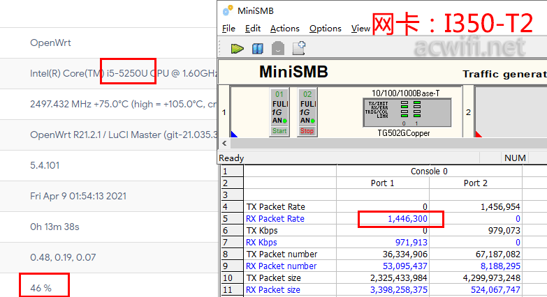Open the Edit menu
This screenshot has height=297, width=547.
(x=253, y=29)
